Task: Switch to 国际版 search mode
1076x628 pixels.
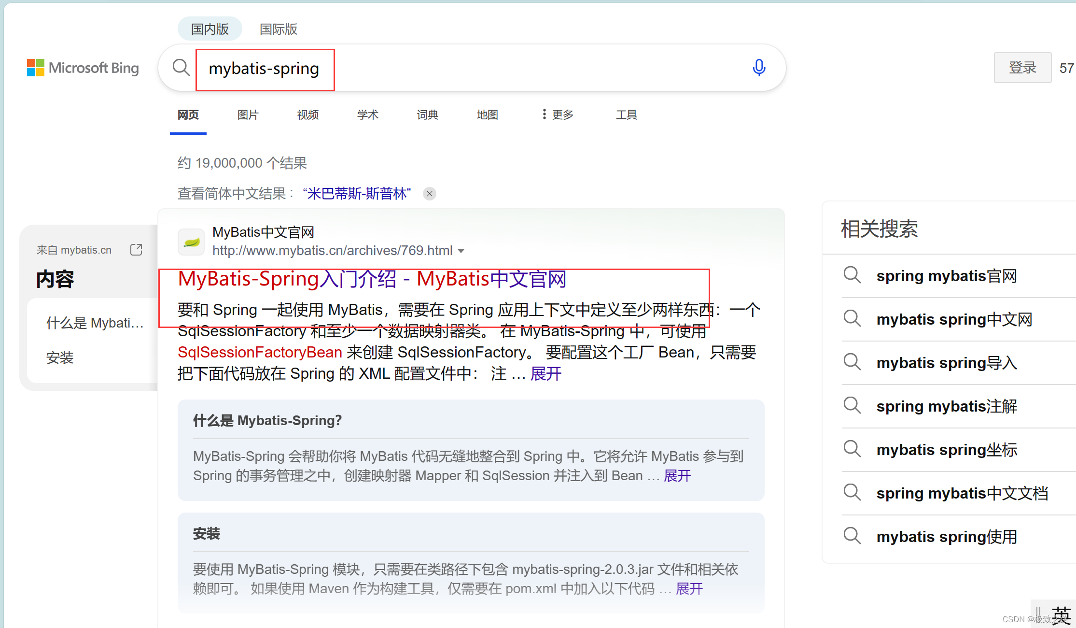Action: point(279,29)
